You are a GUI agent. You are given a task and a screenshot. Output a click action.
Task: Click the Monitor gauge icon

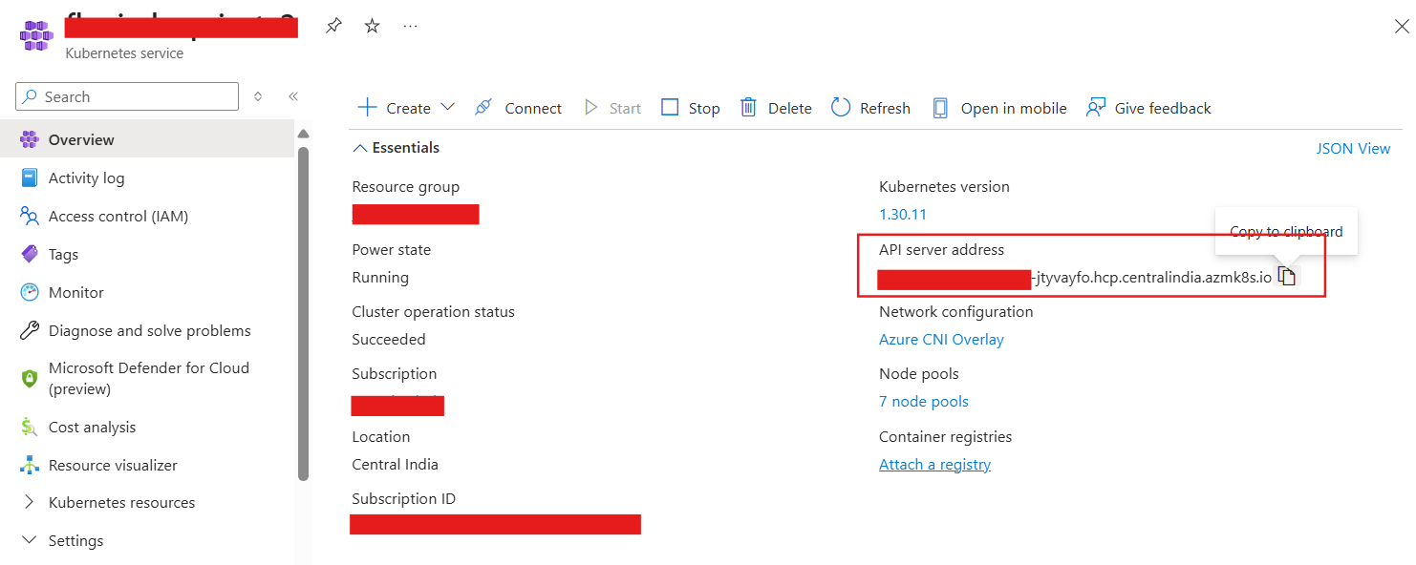(x=30, y=292)
